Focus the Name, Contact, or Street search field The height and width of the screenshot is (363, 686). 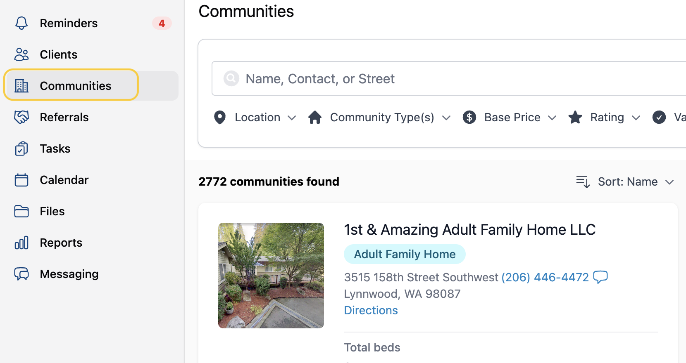tap(449, 78)
